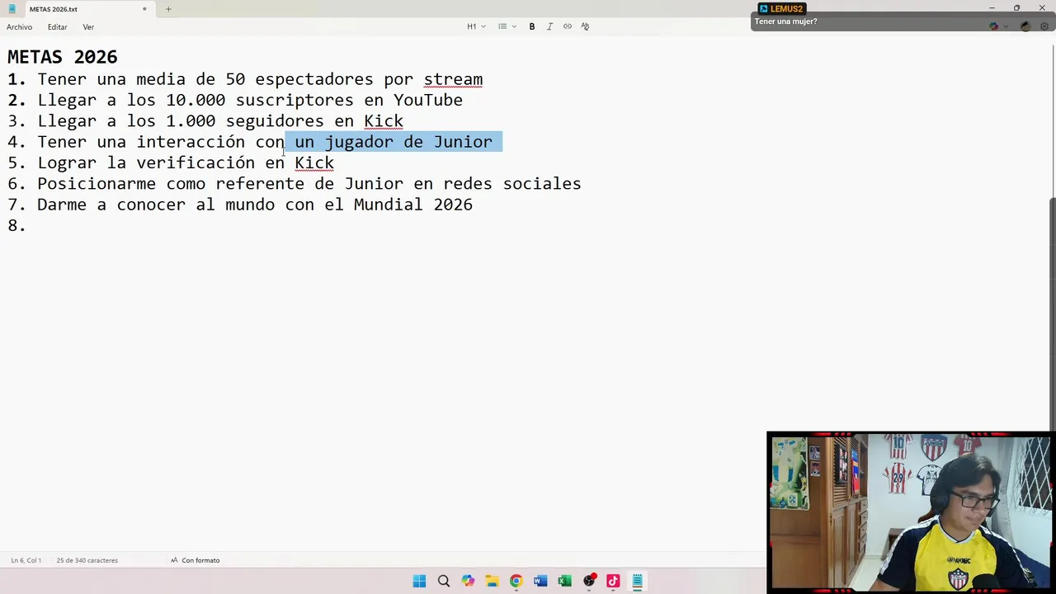Toggle italic formatting in Notepad toolbar
Image resolution: width=1056 pixels, height=594 pixels.
[x=549, y=26]
